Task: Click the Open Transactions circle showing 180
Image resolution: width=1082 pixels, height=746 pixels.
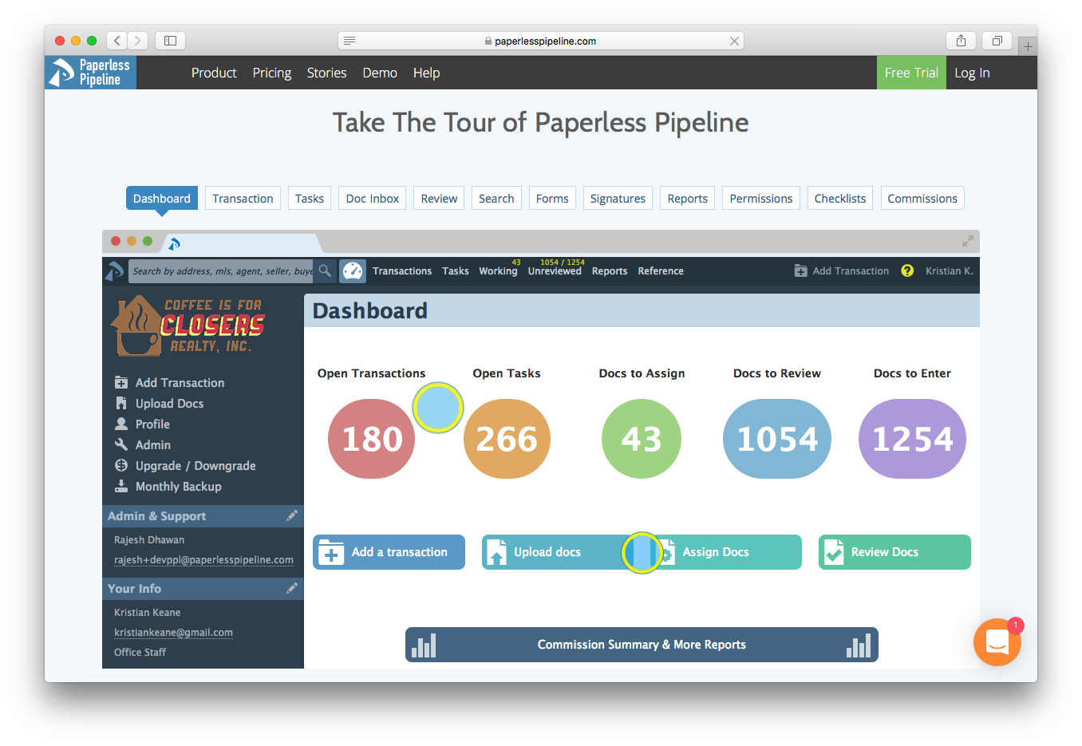Action: point(371,438)
